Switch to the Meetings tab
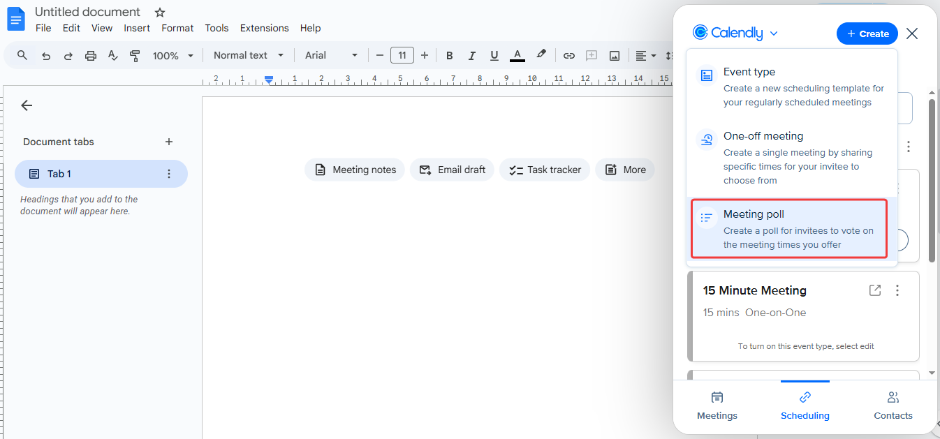This screenshot has height=439, width=940. pos(717,405)
